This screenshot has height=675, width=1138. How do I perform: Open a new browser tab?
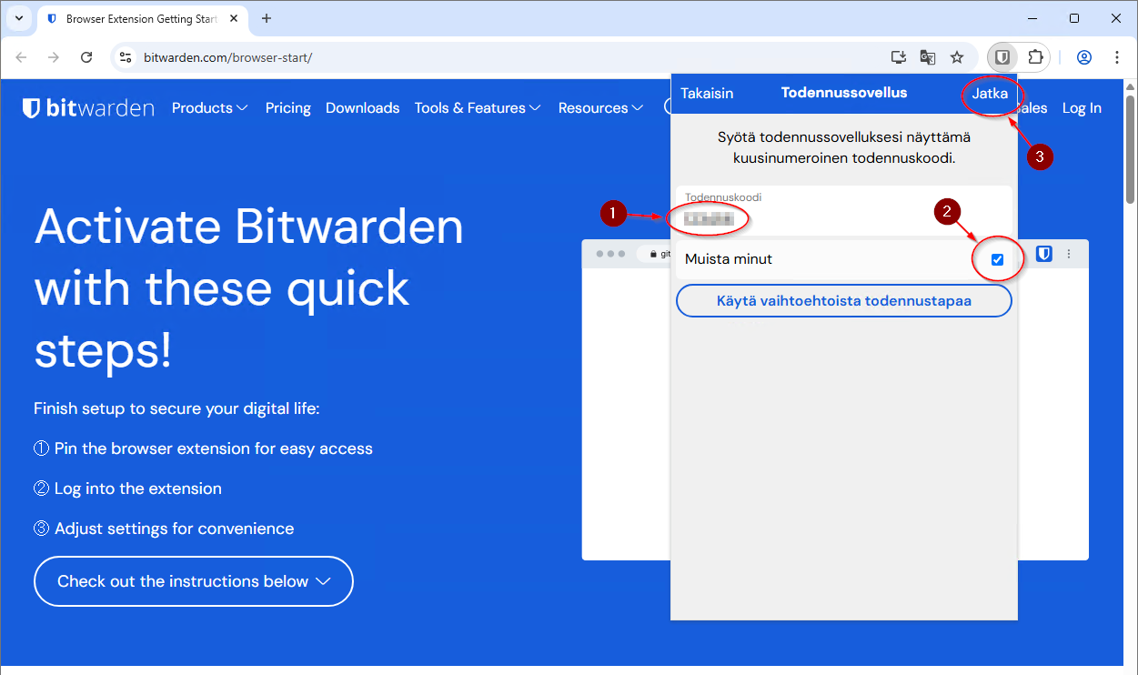pos(267,18)
